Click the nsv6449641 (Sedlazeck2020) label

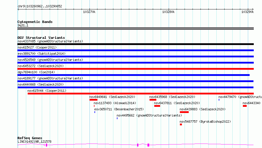click(112, 97)
